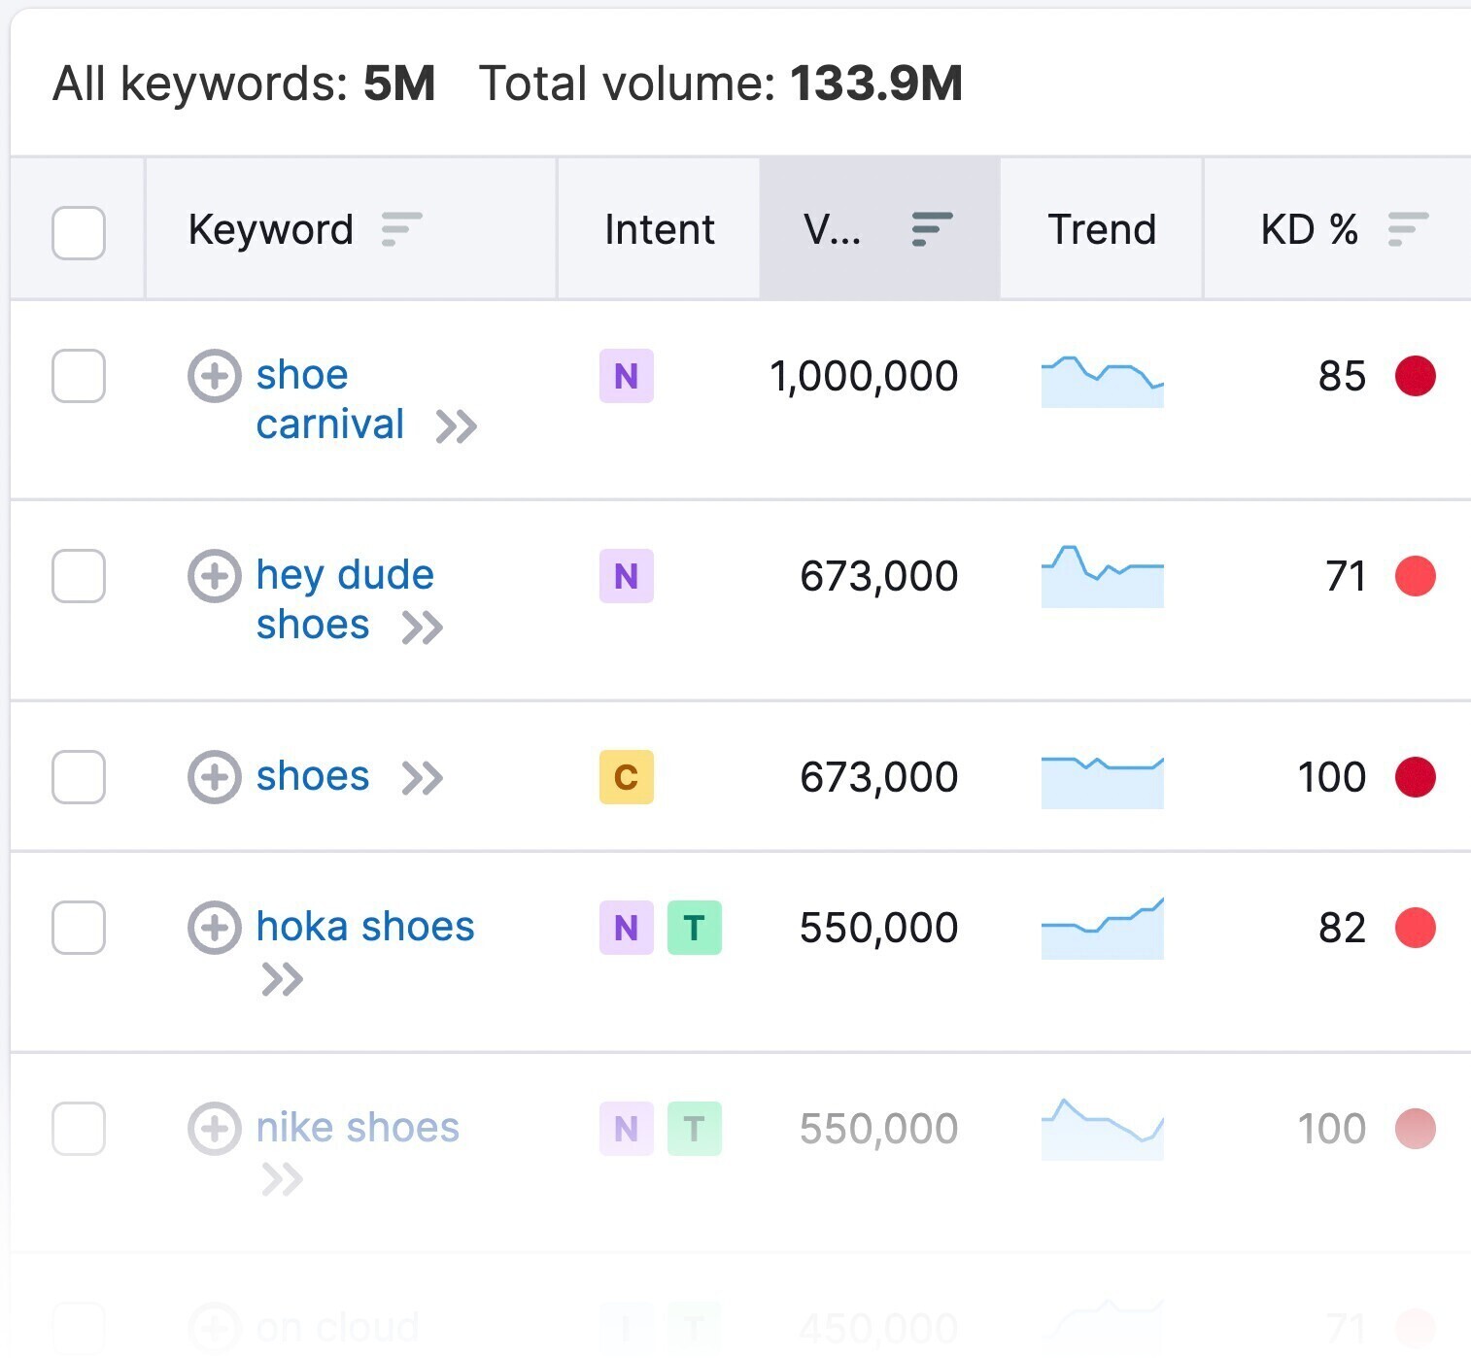View the hey dude shoes trend sparkline
Screen dimensions: 1471x1358
pyautogui.click(x=1103, y=577)
